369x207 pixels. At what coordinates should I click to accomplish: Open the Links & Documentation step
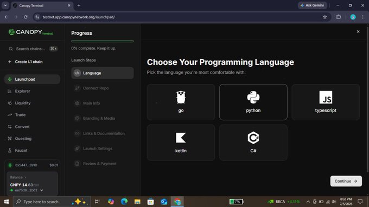(103, 133)
